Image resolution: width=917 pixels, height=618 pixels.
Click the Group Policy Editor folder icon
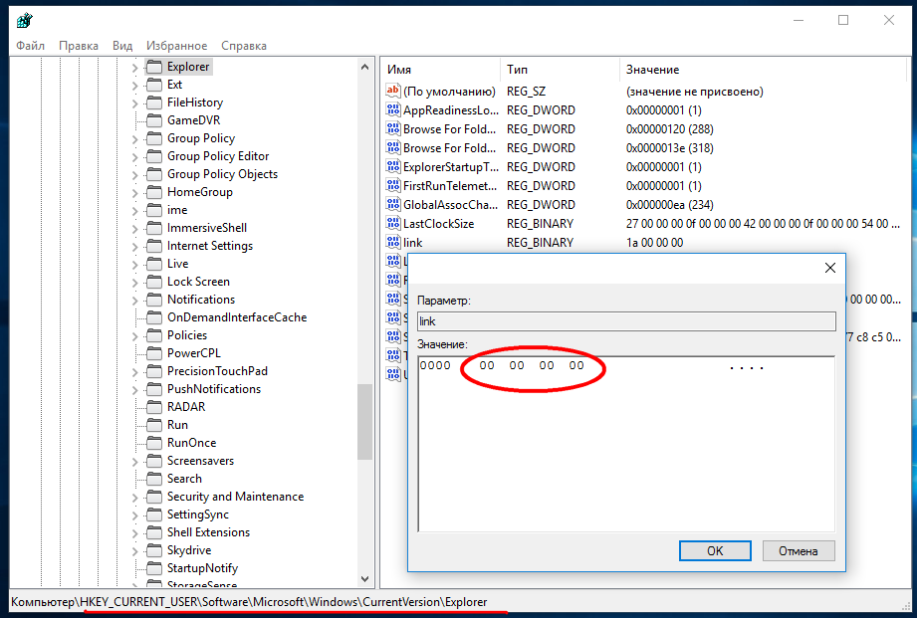(x=154, y=156)
